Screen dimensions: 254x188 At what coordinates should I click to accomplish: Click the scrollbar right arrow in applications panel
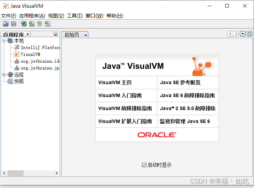pos(57,173)
